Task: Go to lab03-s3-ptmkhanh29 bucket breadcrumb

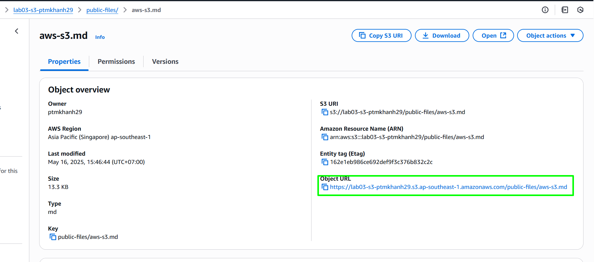Action: click(43, 10)
